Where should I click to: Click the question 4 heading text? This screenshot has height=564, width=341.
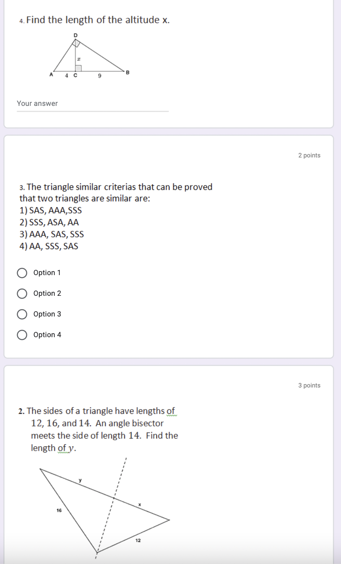95,19
